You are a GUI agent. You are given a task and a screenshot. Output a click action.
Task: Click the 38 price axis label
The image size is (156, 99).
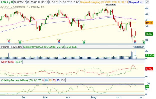pos(147,27)
